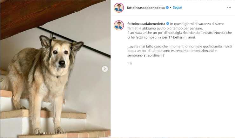Open the three-dots more options menu
Viewport: 235px width, 138px height.
pyautogui.click(x=229, y=8)
